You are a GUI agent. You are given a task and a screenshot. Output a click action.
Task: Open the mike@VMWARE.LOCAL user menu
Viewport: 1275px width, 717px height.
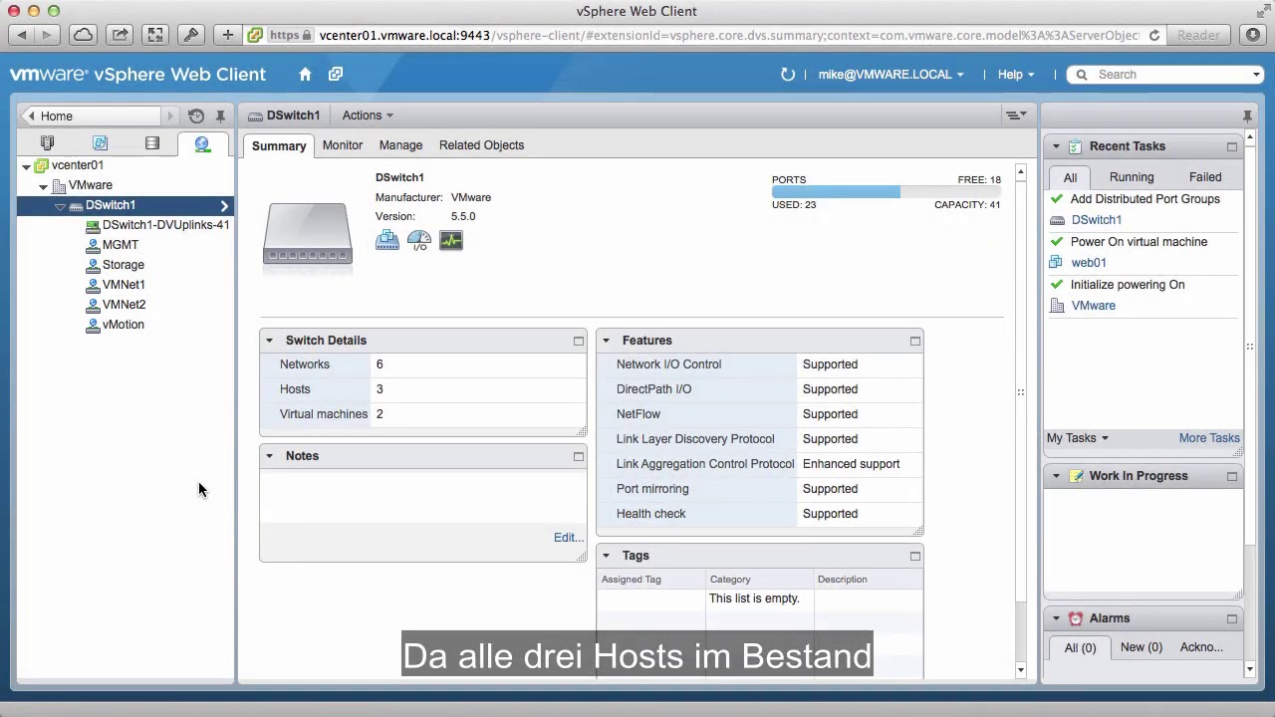pos(891,75)
